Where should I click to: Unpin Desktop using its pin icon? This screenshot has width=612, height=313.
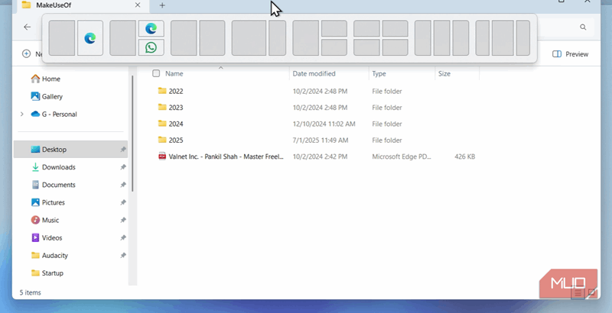click(123, 150)
